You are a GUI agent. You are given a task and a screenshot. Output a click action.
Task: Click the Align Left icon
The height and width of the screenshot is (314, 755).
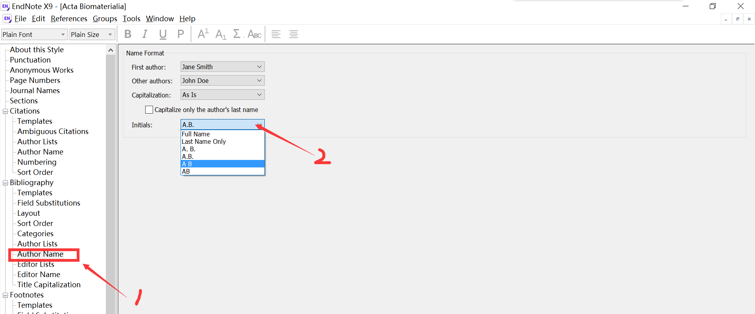click(x=276, y=34)
